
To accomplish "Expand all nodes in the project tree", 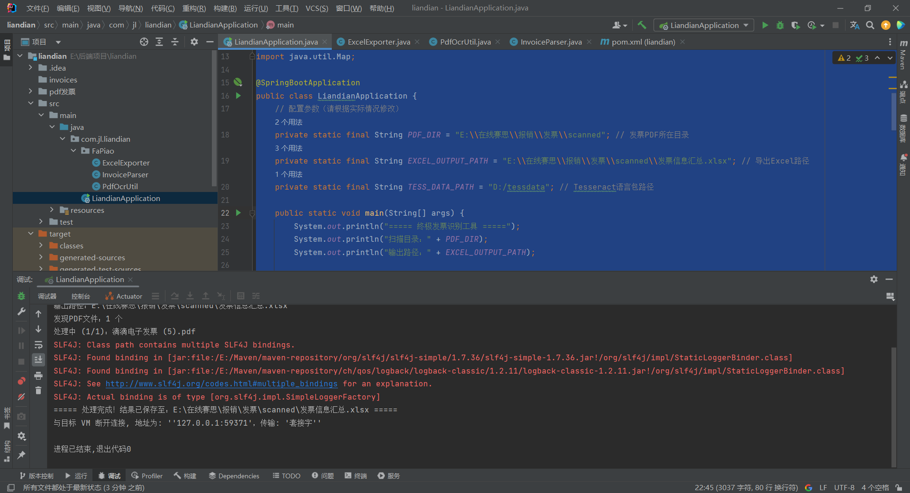I will (159, 42).
